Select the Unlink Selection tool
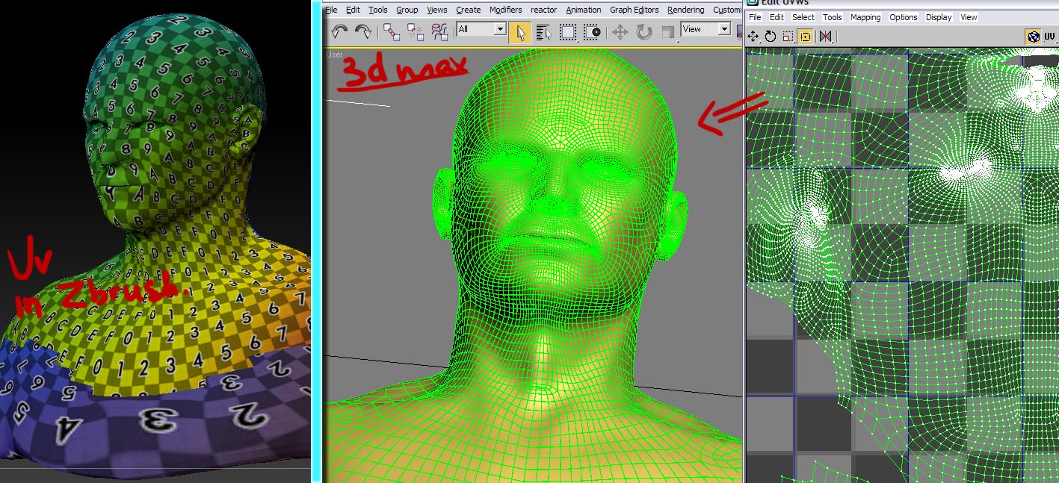 click(416, 31)
